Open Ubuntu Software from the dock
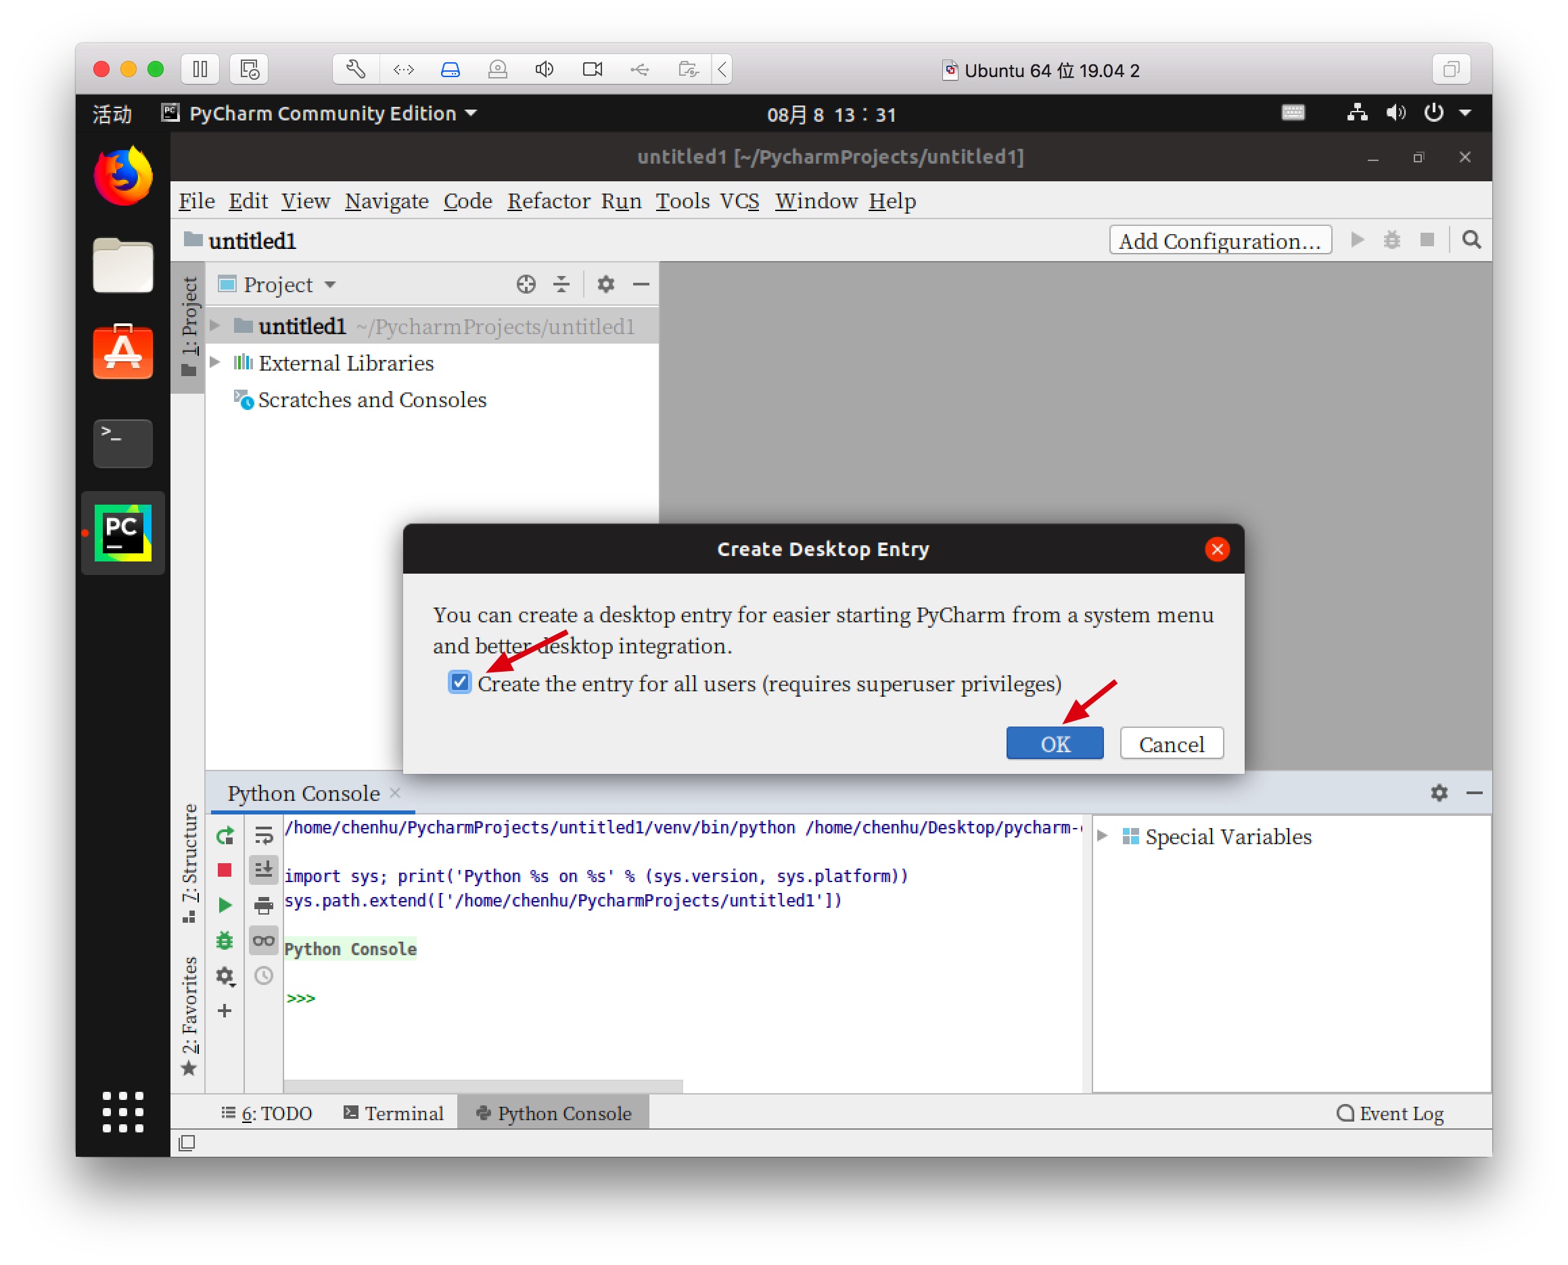The image size is (1568, 1265). 122,352
